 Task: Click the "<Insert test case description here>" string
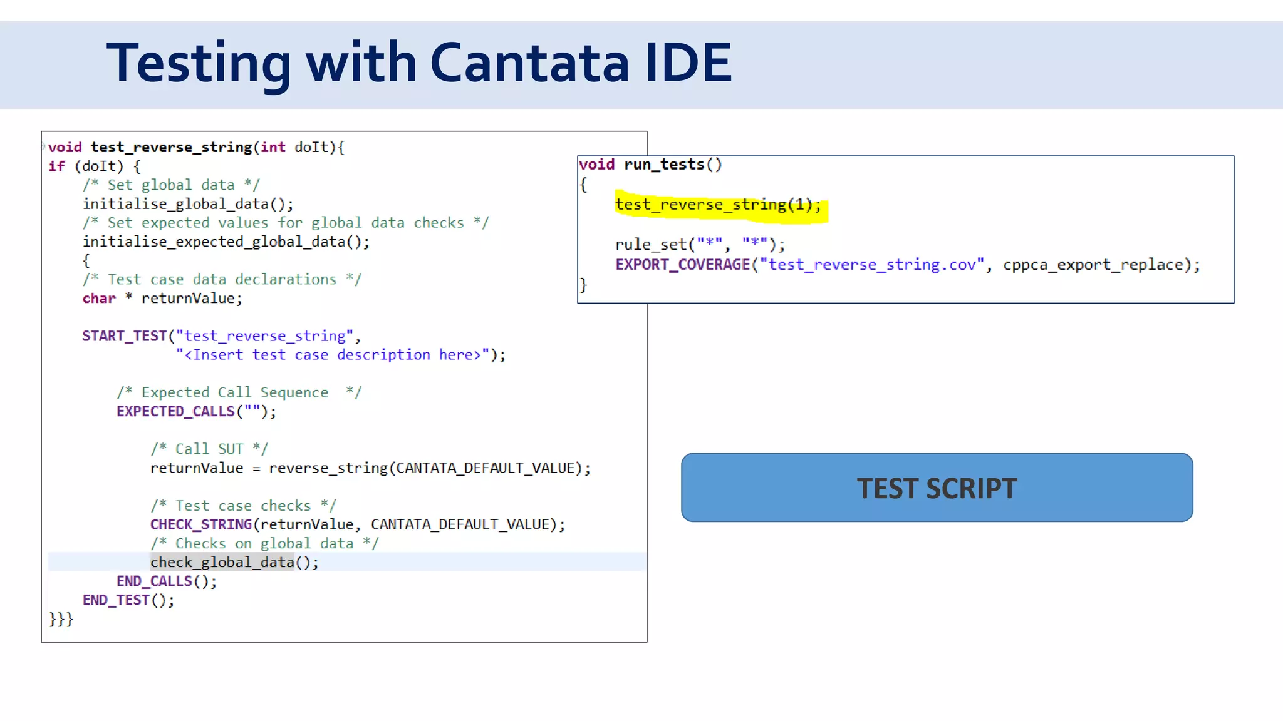pyautogui.click(x=333, y=355)
